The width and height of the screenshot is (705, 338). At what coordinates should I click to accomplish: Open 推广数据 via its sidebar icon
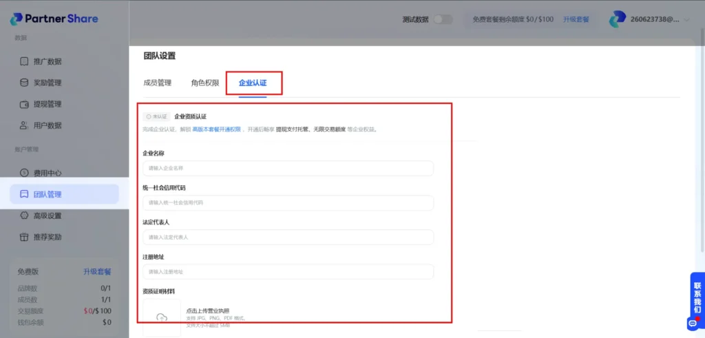[25, 61]
